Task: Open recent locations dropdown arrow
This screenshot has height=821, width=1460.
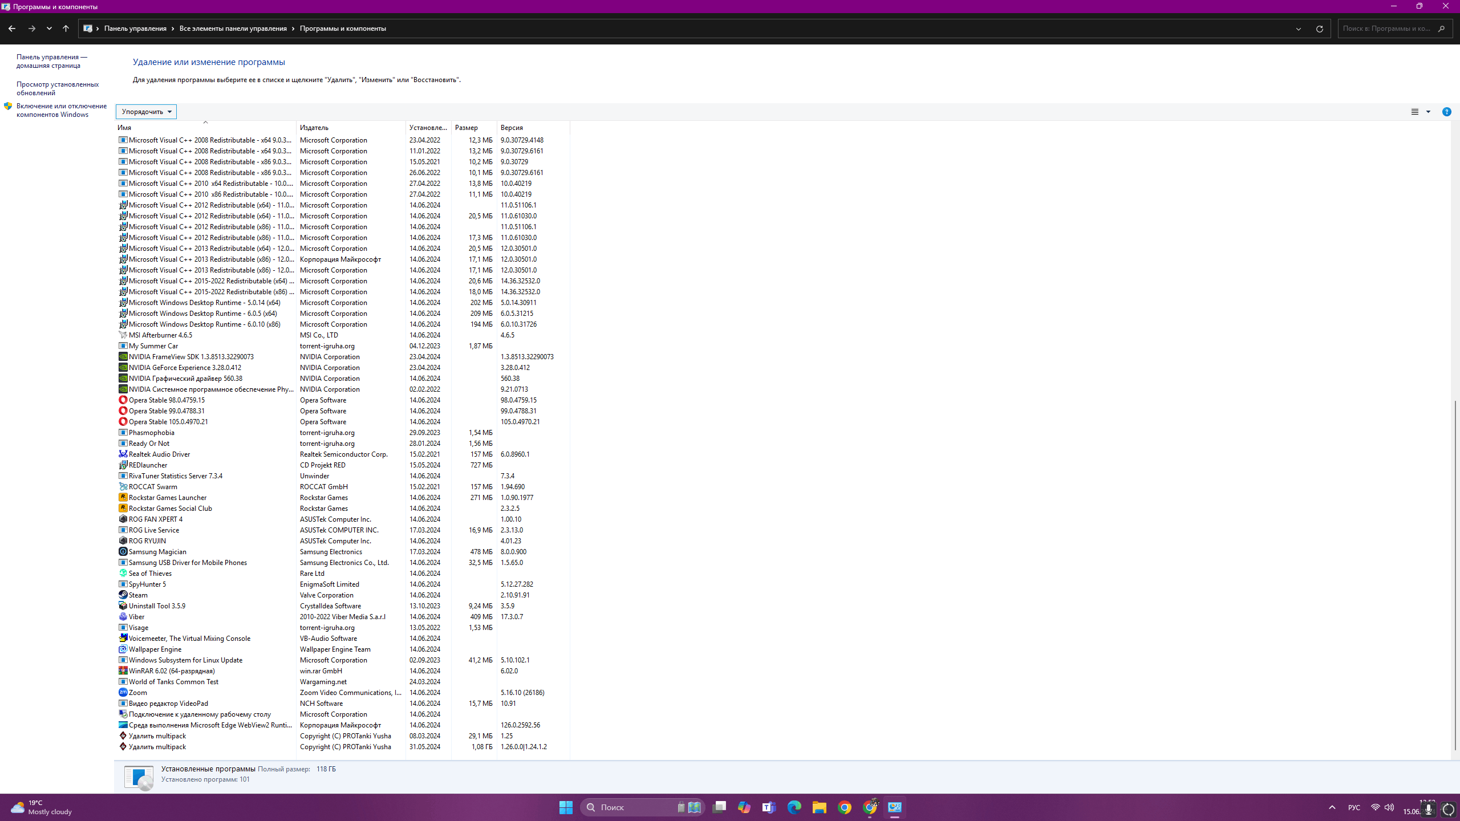Action: (x=49, y=29)
